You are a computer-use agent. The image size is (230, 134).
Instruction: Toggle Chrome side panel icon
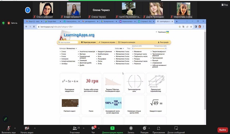(196, 27)
